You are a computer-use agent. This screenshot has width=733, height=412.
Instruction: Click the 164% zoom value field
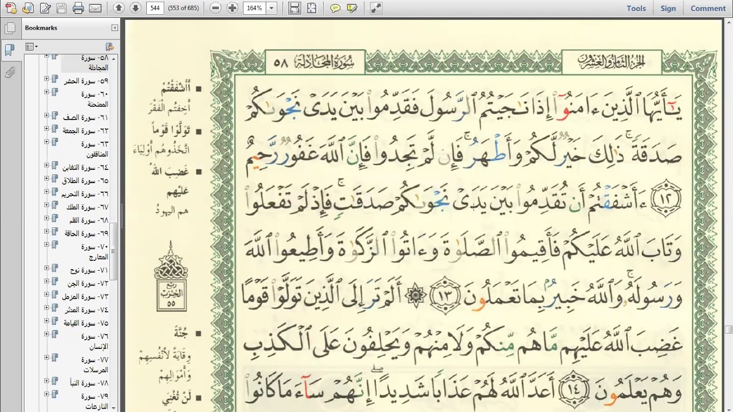[x=254, y=8]
